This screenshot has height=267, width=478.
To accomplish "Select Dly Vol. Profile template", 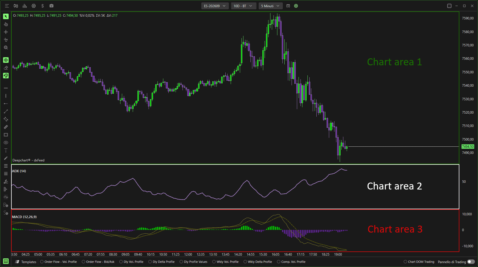I will (131, 262).
